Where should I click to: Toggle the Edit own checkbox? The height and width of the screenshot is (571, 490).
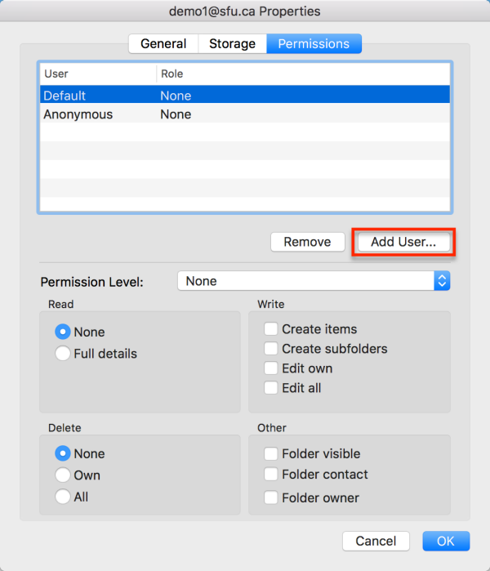[x=271, y=368]
